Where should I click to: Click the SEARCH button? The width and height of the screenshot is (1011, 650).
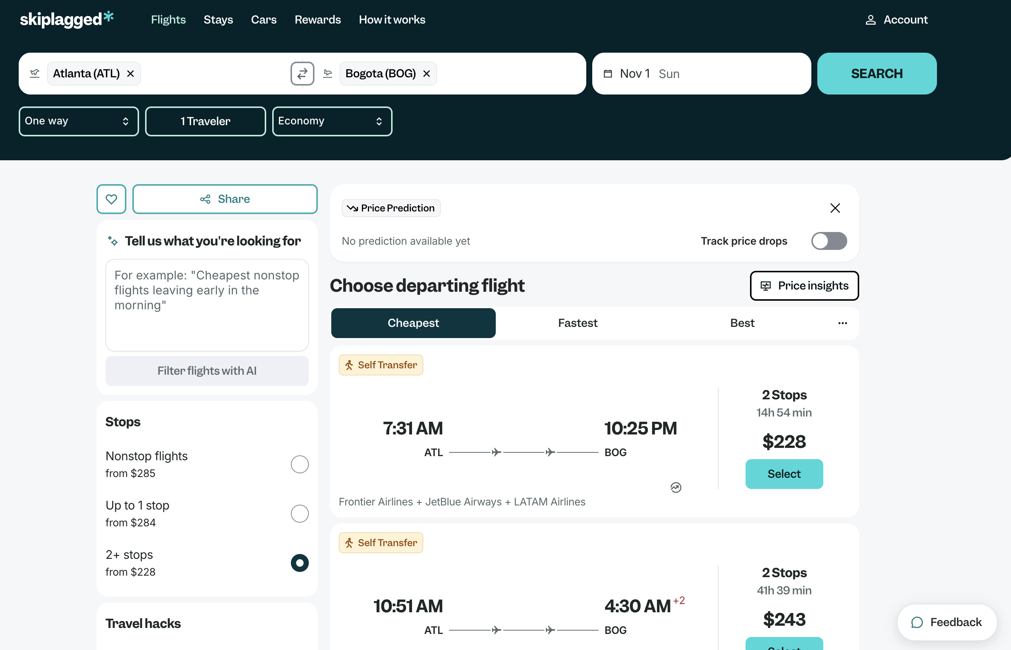tap(877, 74)
